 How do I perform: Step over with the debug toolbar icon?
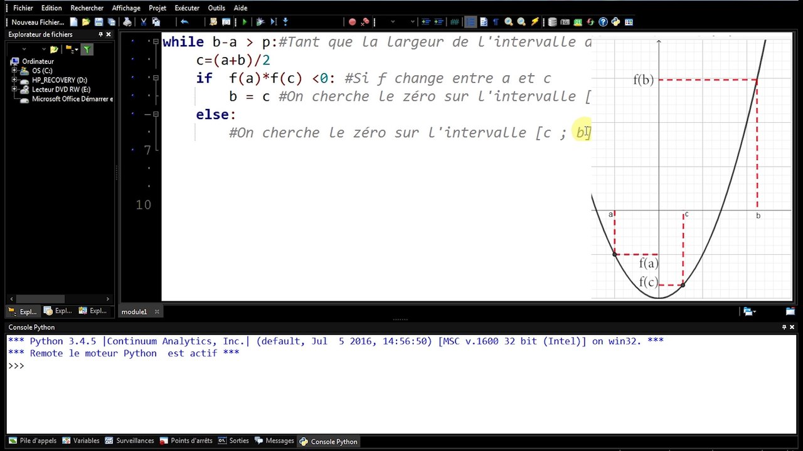(x=274, y=22)
